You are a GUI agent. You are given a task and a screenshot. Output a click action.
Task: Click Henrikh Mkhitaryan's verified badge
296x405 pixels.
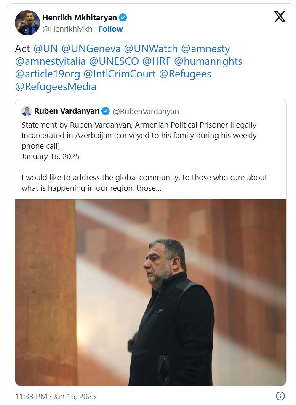point(123,18)
